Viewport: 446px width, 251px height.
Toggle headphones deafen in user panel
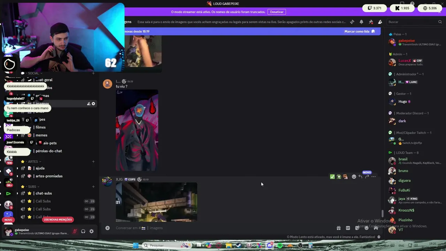[x=83, y=231]
